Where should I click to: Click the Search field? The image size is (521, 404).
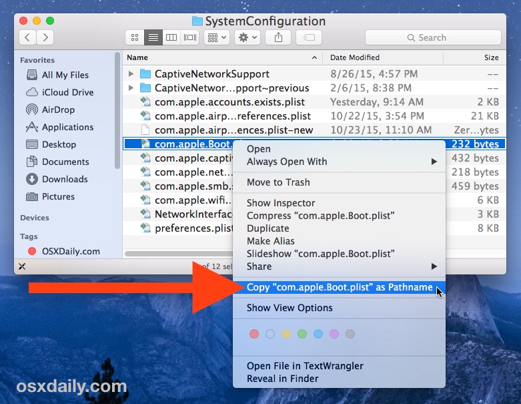pos(433,37)
